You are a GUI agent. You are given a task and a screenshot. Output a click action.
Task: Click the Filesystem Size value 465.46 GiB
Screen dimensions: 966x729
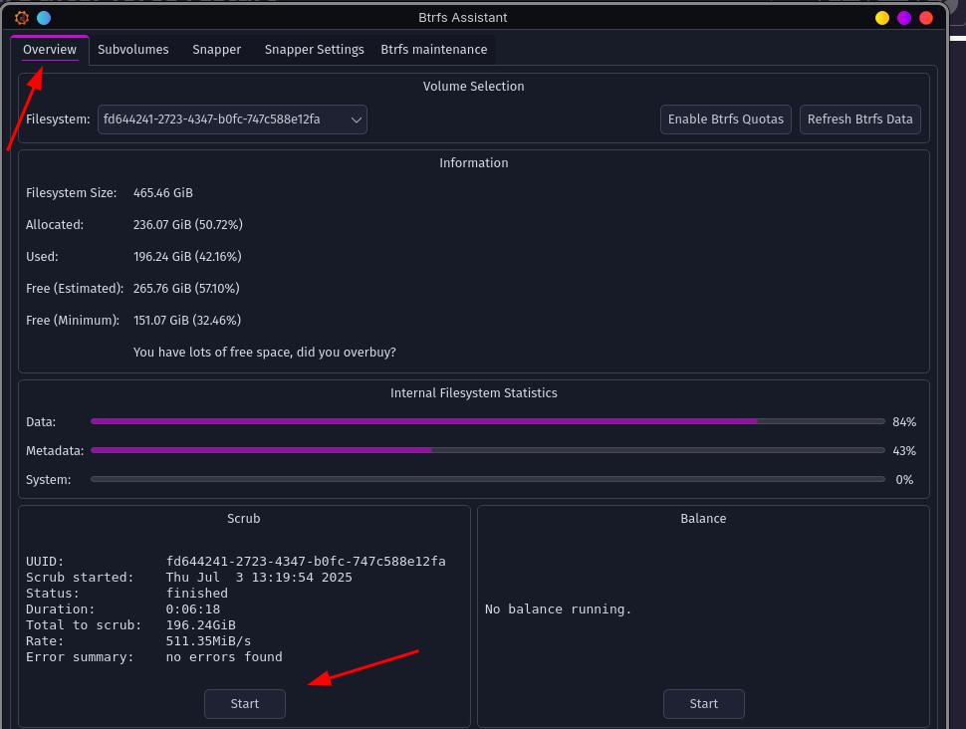click(x=162, y=193)
